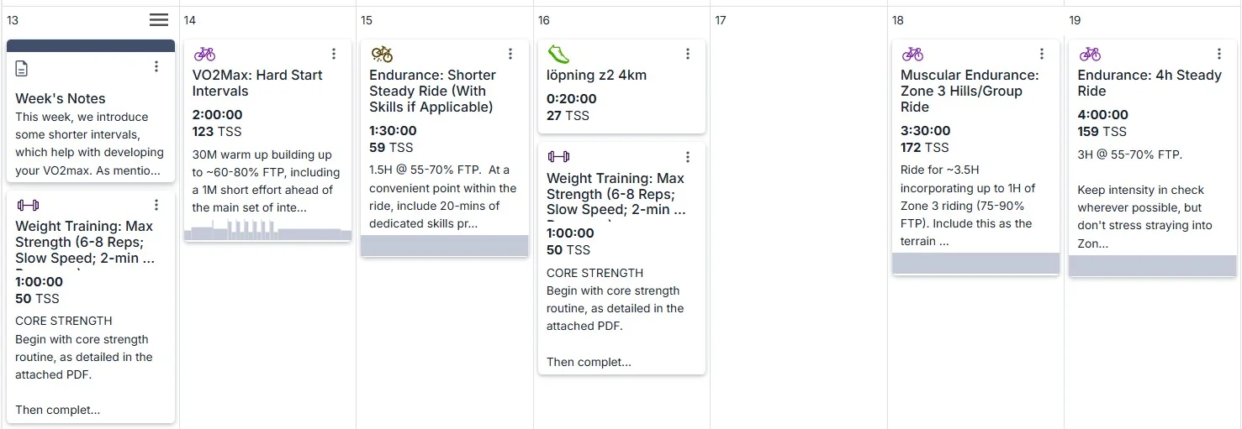Click the dumbbell icon on day 13

pyautogui.click(x=28, y=205)
